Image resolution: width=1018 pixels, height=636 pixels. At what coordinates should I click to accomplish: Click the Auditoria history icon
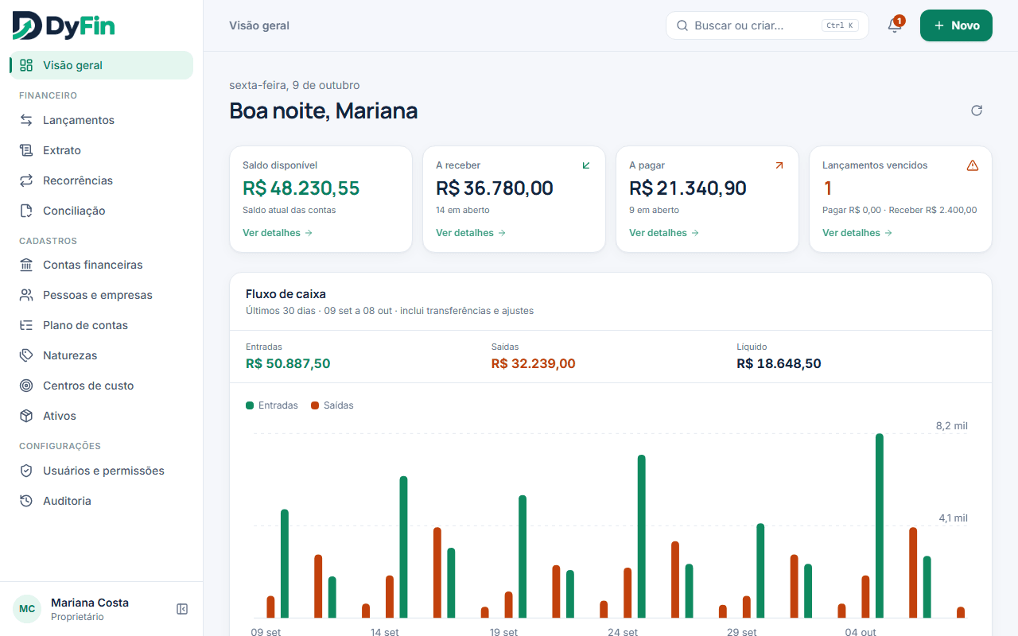[x=26, y=501]
